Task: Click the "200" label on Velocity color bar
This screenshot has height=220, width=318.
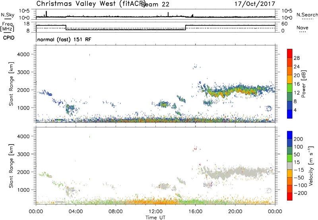Action: 299,139
